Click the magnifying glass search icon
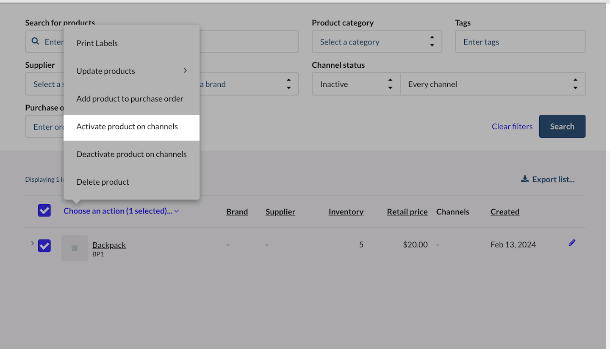The height and width of the screenshot is (349, 610). tap(36, 42)
